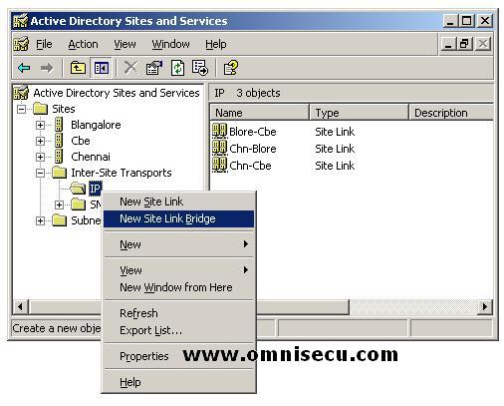
Task: Open the View submenu in context menu
Action: [x=179, y=270]
